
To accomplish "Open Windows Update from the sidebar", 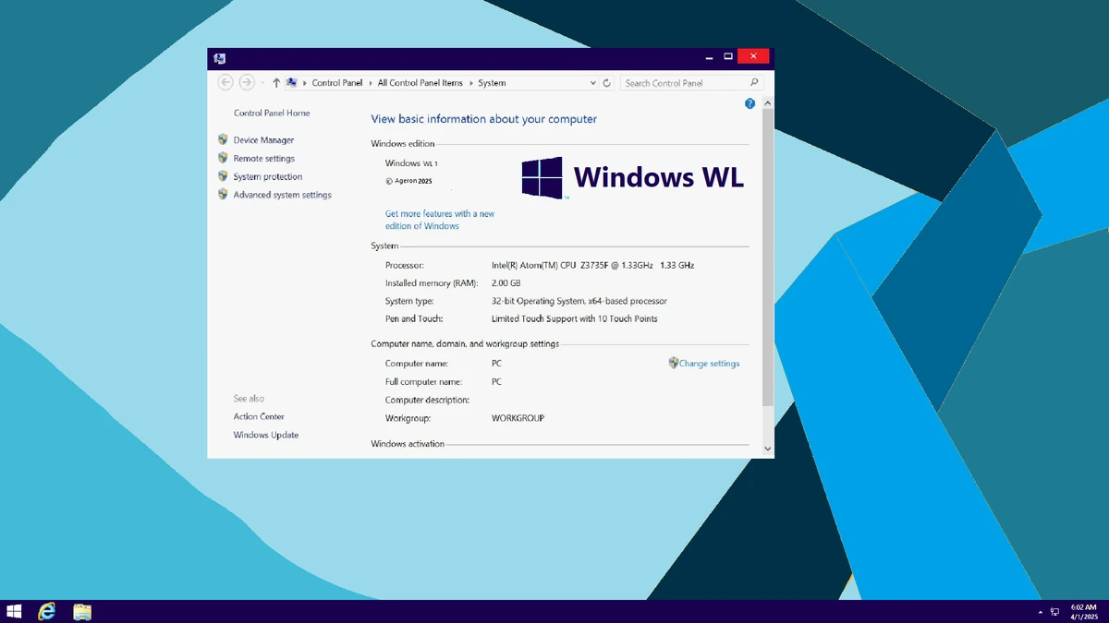I will 265,434.
